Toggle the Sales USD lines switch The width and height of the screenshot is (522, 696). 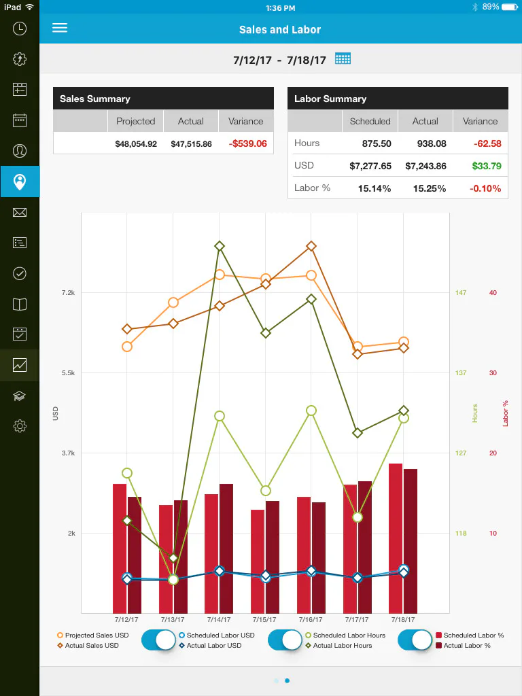(158, 640)
